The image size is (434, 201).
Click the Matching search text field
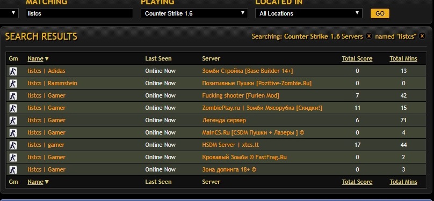pos(79,13)
